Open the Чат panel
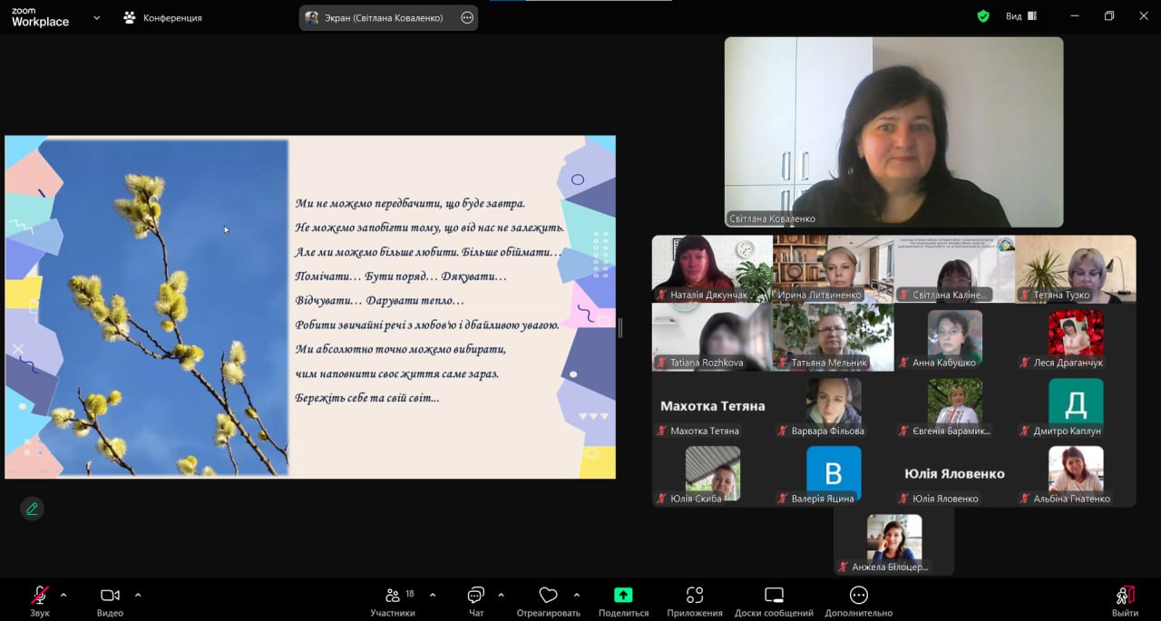The image size is (1161, 621). (476, 601)
